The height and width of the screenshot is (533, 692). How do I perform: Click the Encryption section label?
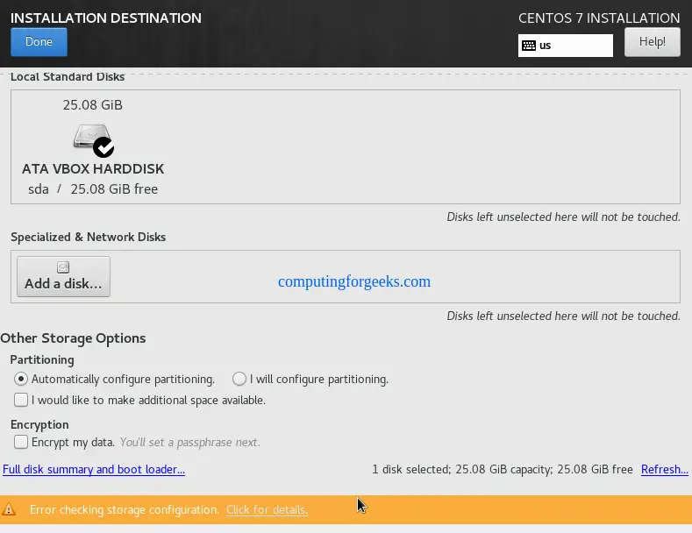(x=39, y=424)
